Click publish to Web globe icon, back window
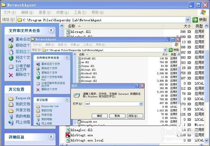Image resolution: width=210 pixels, height=146 pixels. pos(11,58)
